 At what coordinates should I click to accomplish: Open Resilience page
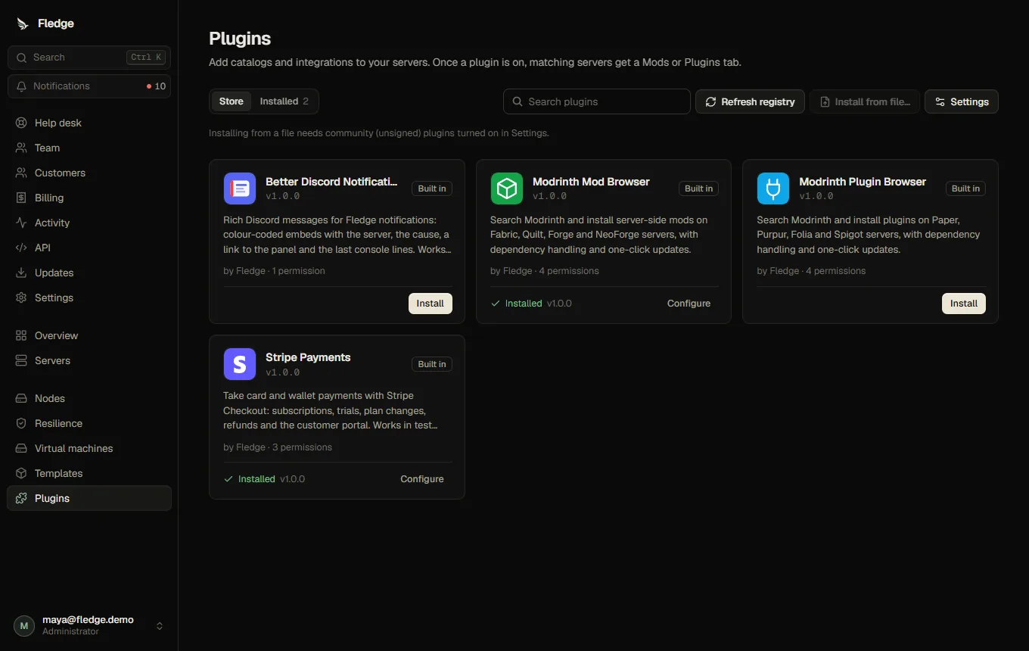pyautogui.click(x=89, y=423)
